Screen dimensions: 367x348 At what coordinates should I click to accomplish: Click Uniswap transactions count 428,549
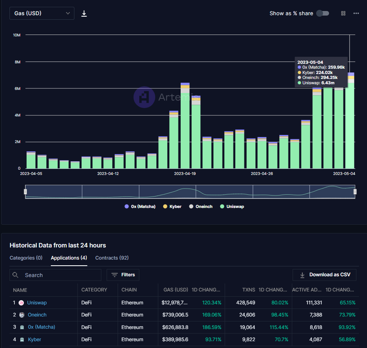(x=246, y=302)
